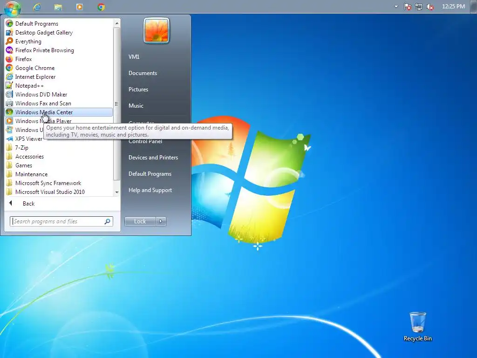Click the Windows DVD Maker icon

pyautogui.click(x=9, y=94)
